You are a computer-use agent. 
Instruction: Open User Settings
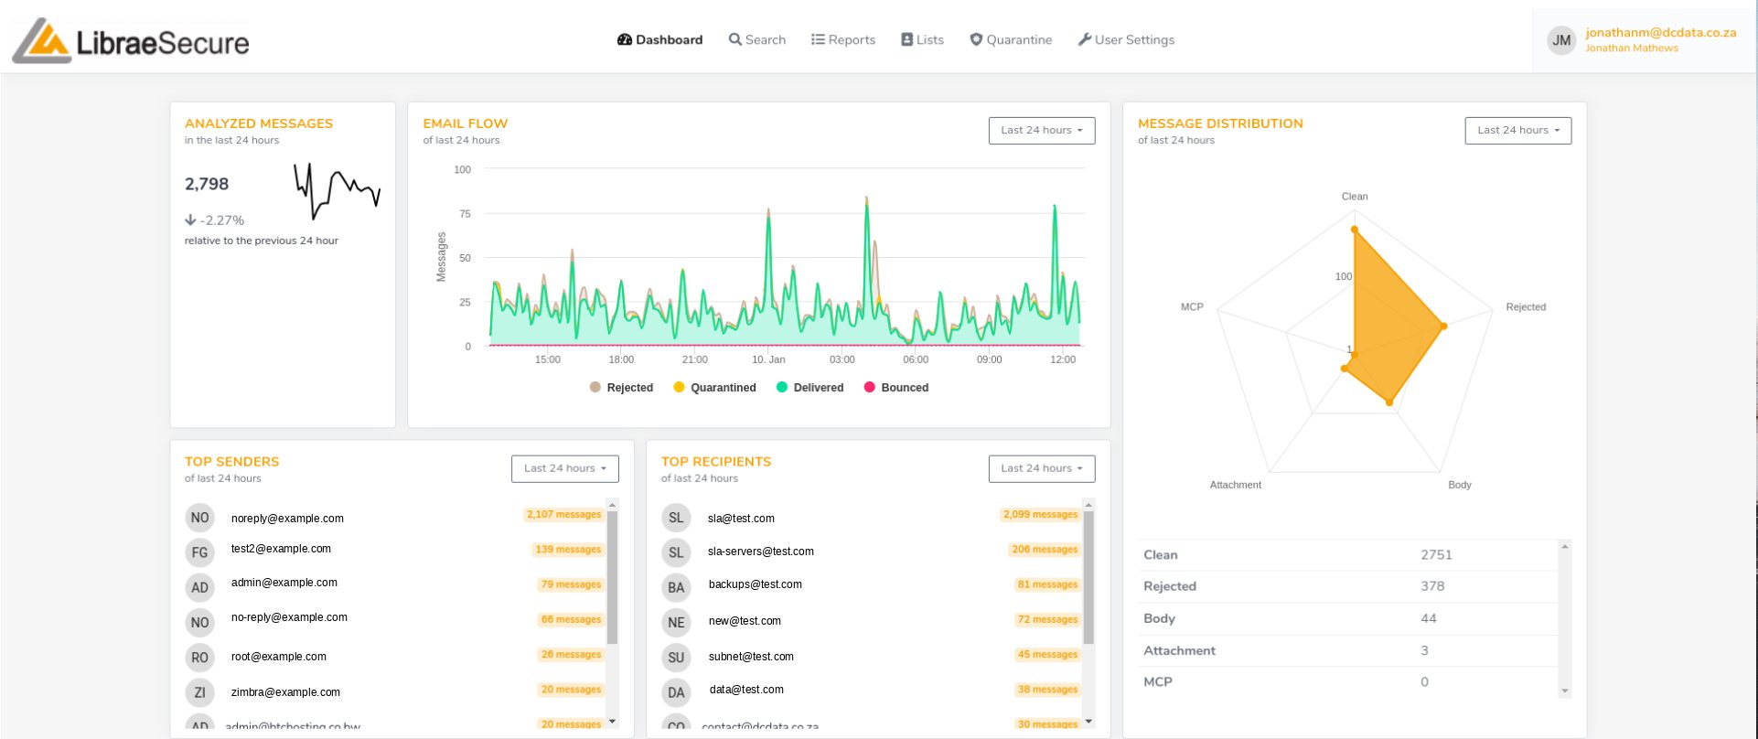1126,39
